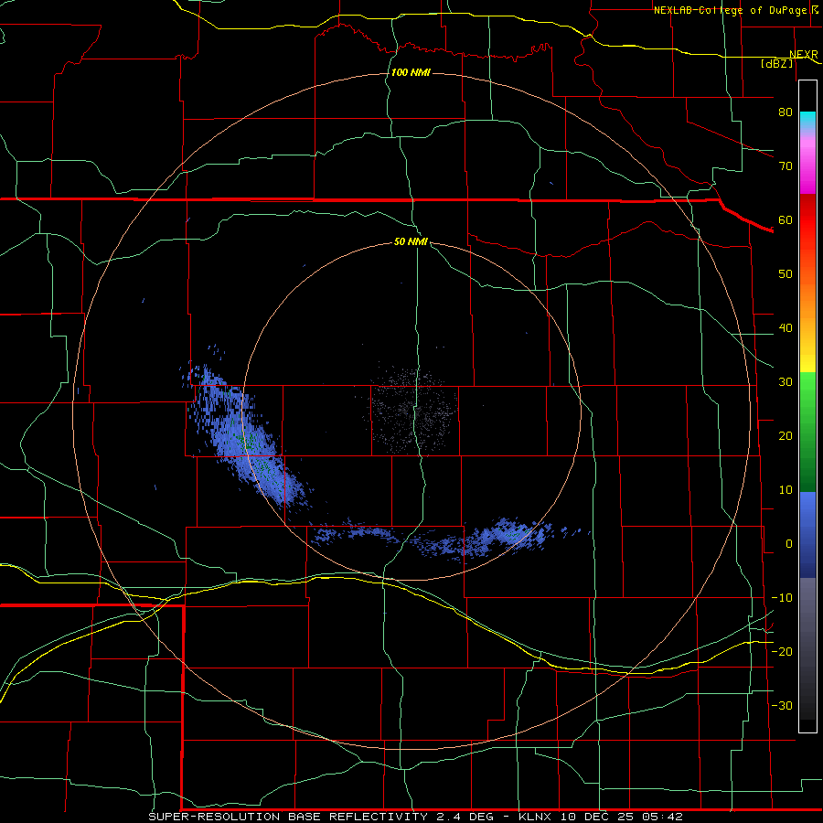Select the 60 value on the dBZ scale
Image resolution: width=823 pixels, height=823 pixels.
(786, 220)
